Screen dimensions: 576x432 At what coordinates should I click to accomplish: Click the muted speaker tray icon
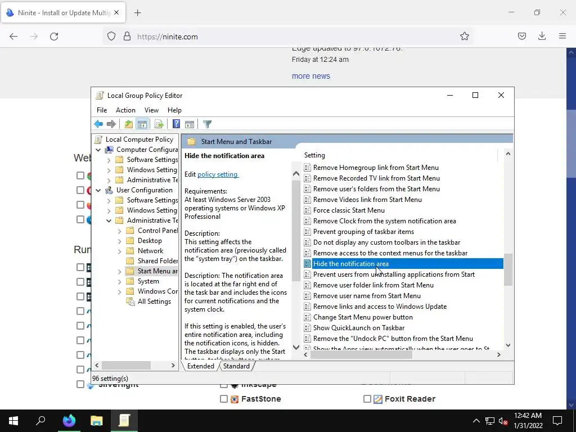point(503,421)
